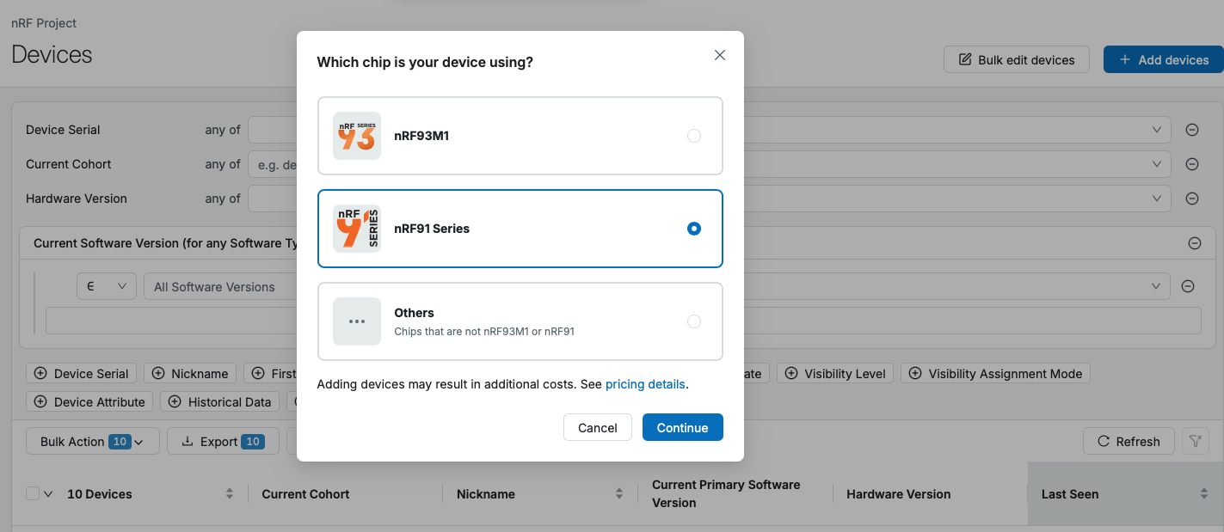The height and width of the screenshot is (532, 1224).
Task: Add Nickname filter chip
Action: [190, 373]
